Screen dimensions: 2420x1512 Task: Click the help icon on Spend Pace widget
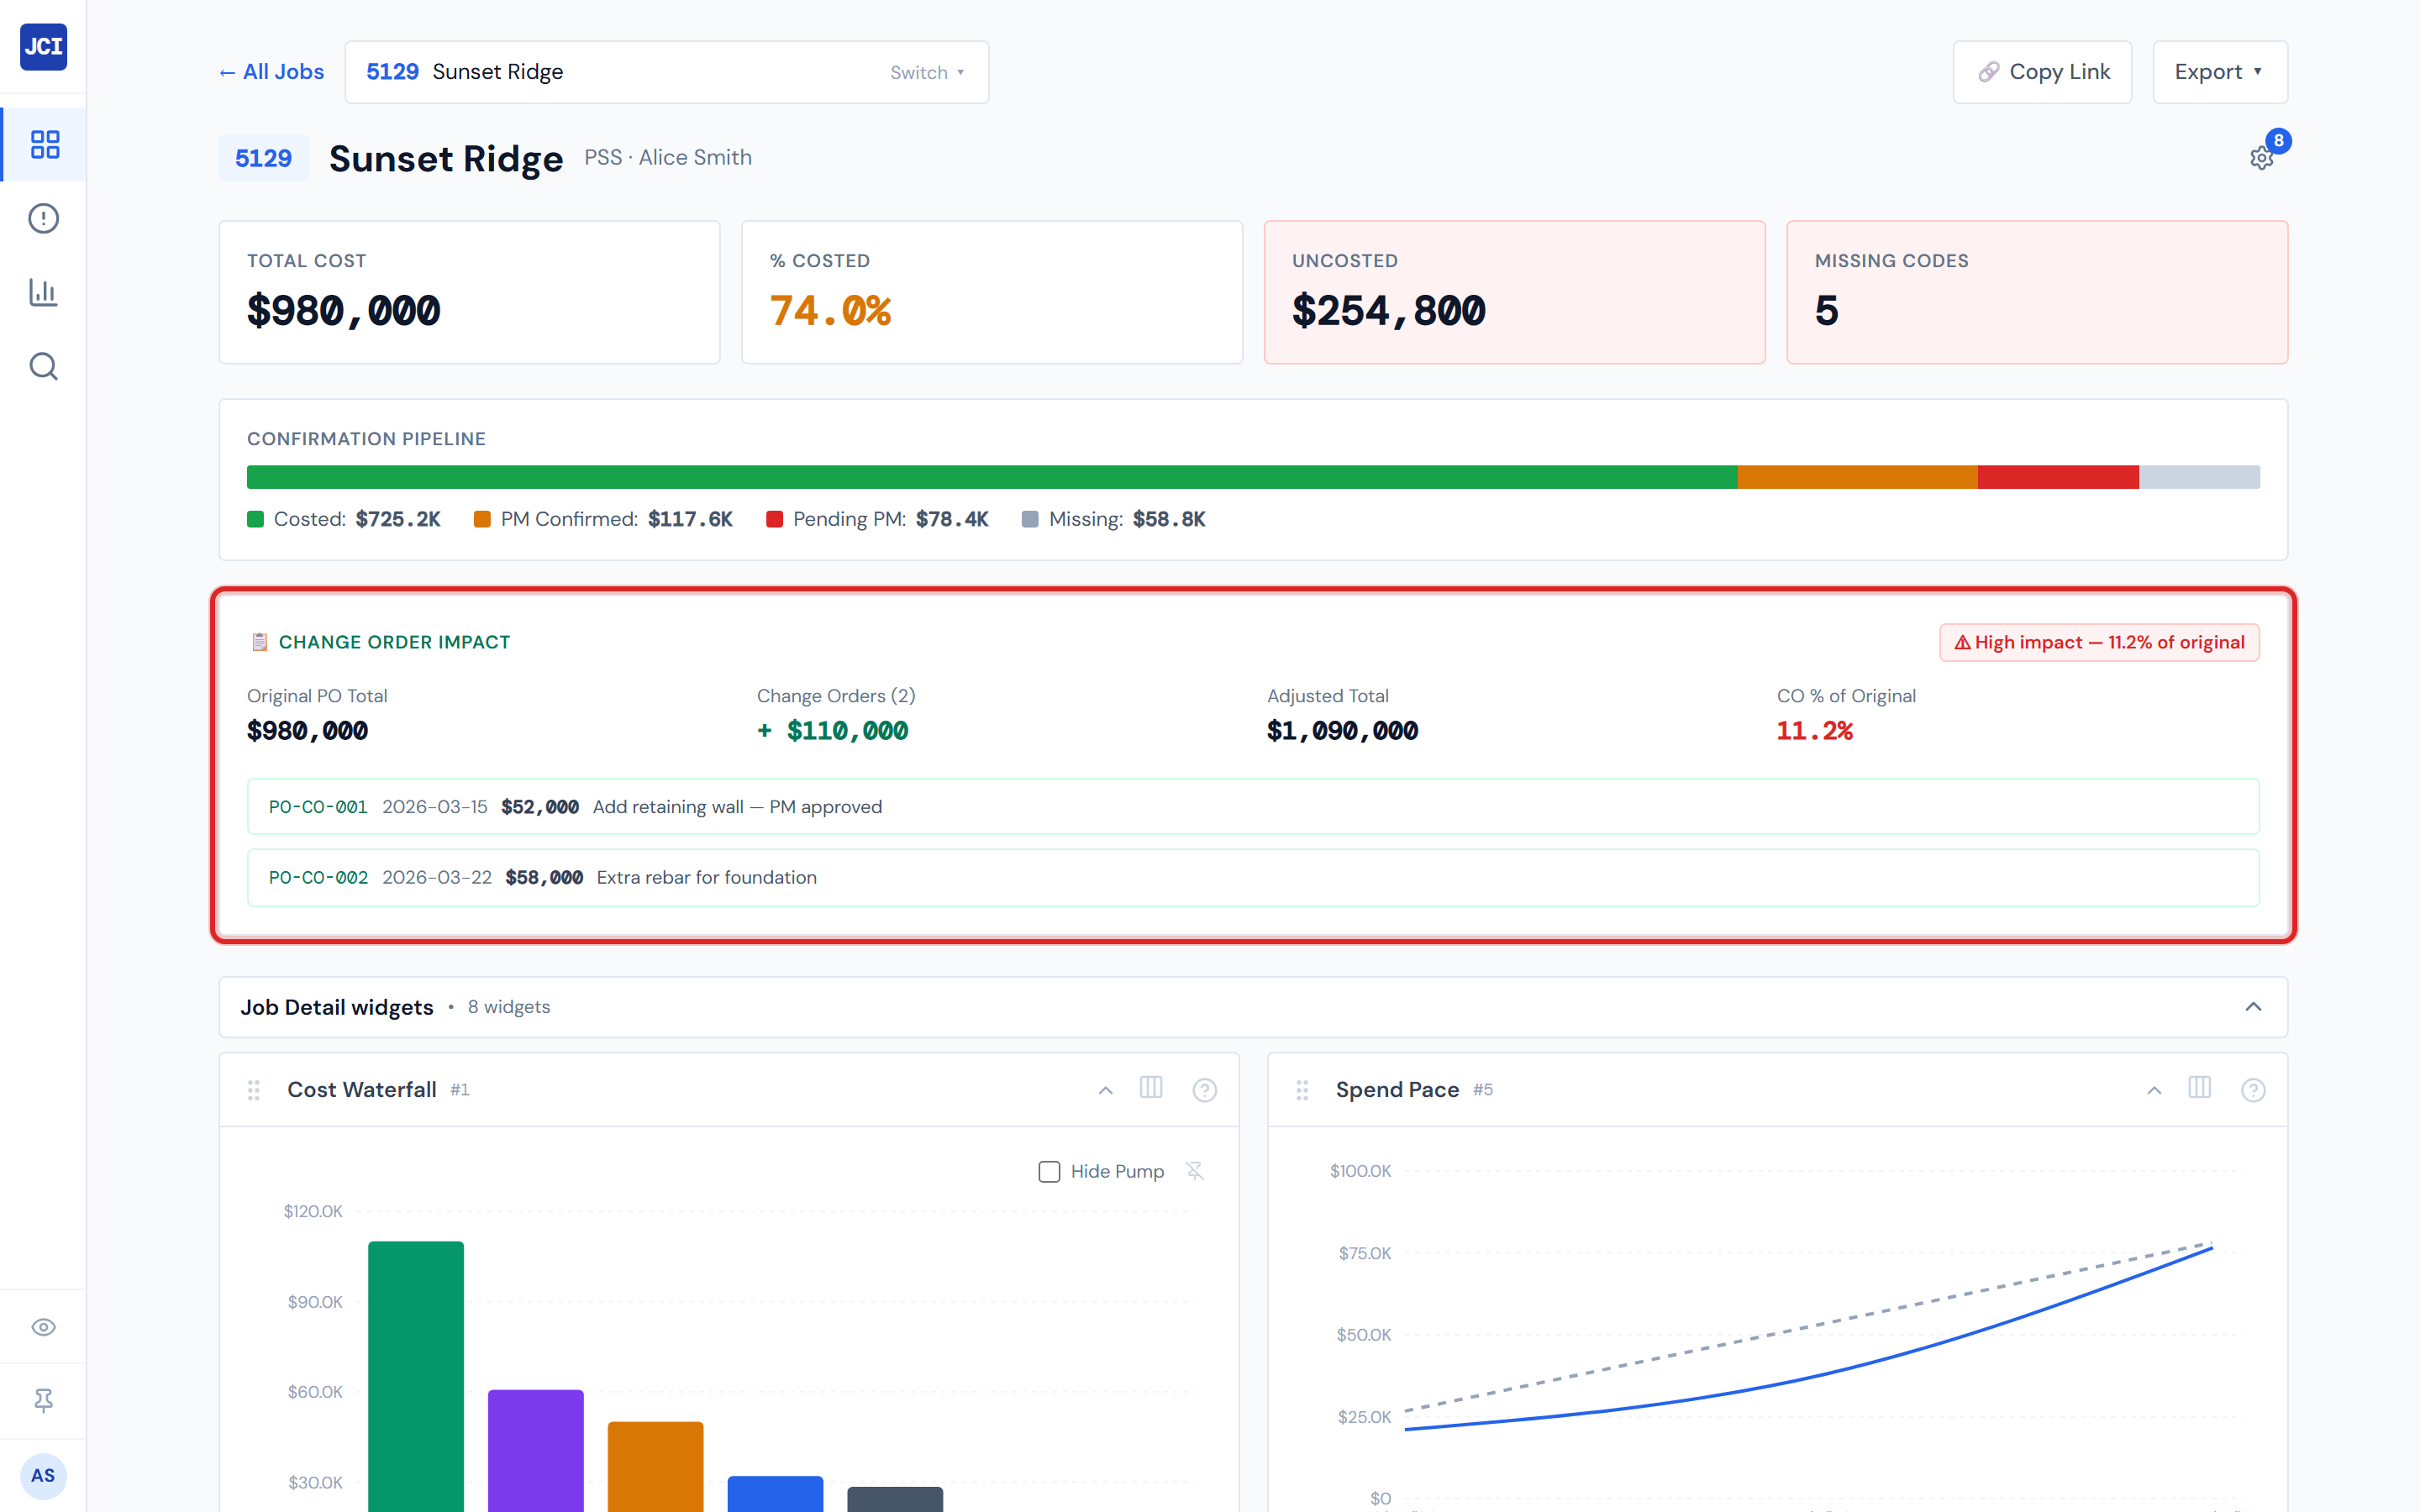coord(2253,1089)
